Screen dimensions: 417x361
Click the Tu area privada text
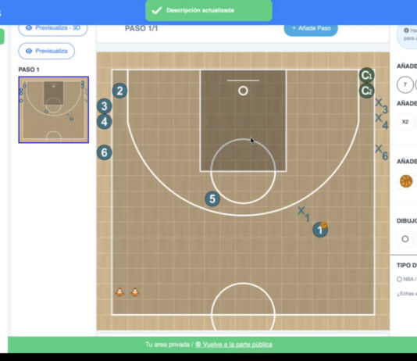[167, 345]
